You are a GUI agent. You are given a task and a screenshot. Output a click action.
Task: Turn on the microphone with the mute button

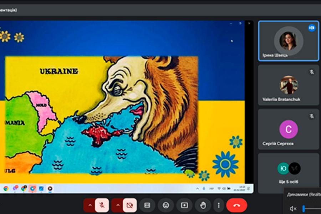[x=102, y=205]
